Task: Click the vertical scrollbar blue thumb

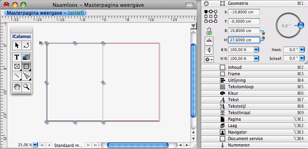Action: [194, 81]
